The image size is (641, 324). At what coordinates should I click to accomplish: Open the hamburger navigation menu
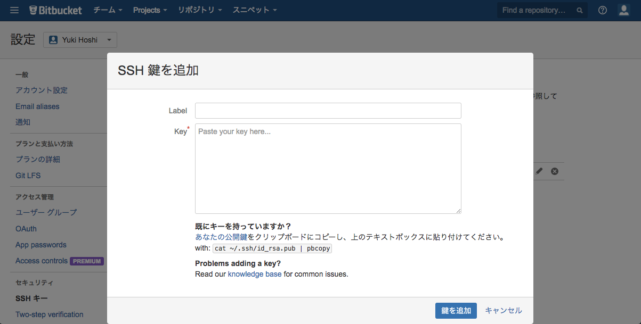coord(14,10)
